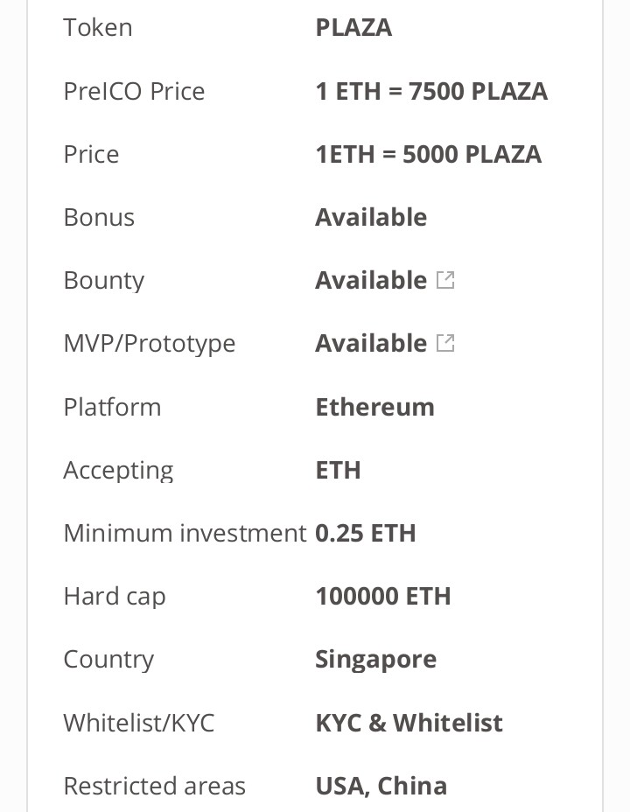Click the Accepting value 'ETH'
The height and width of the screenshot is (812, 630).
coord(338,470)
